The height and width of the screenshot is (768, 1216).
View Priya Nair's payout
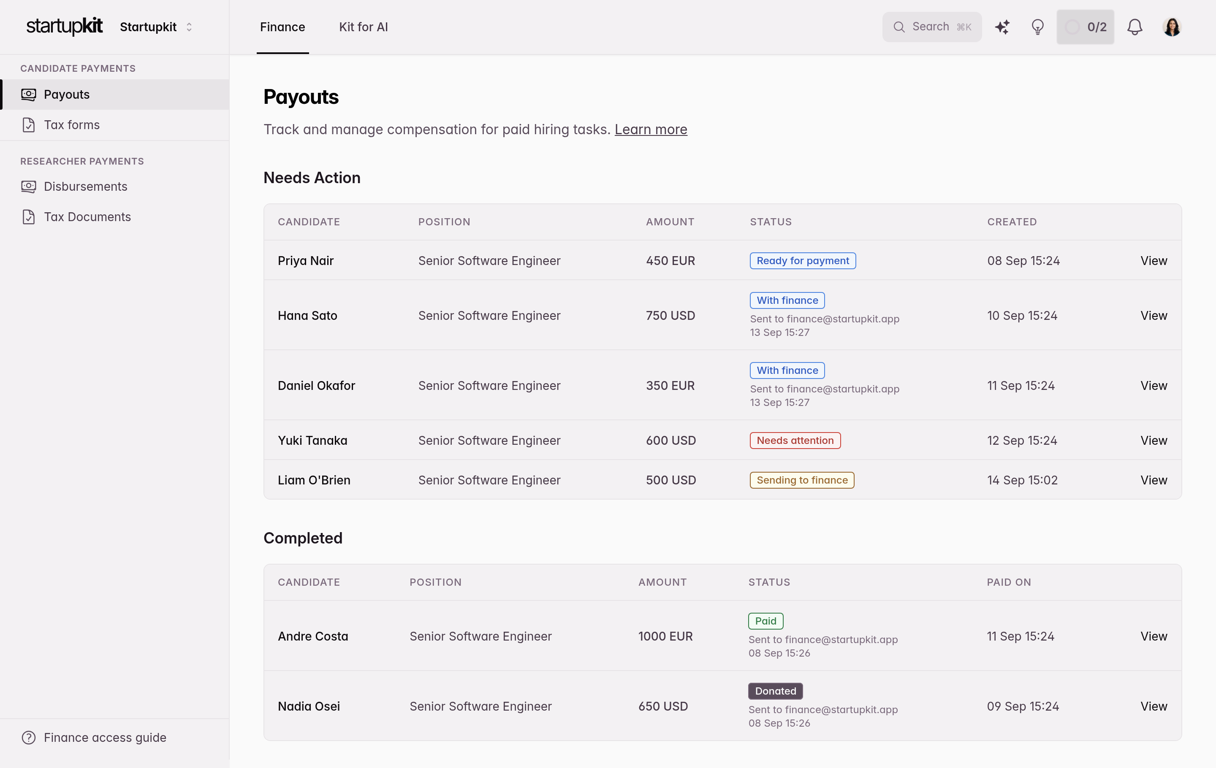(x=1154, y=260)
